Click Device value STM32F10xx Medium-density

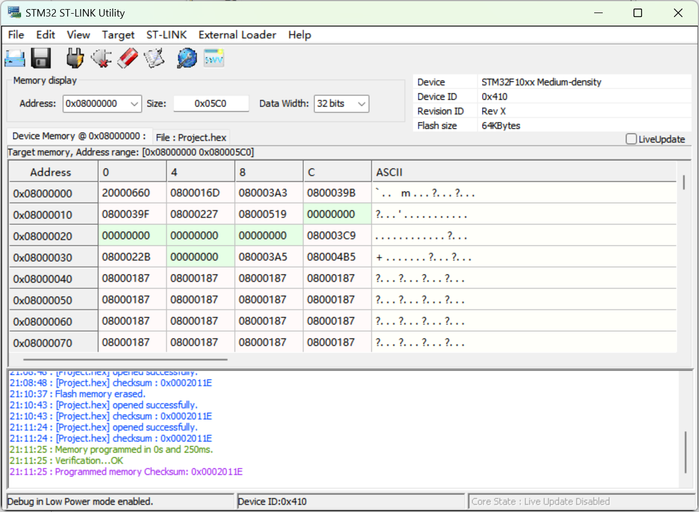[541, 82]
